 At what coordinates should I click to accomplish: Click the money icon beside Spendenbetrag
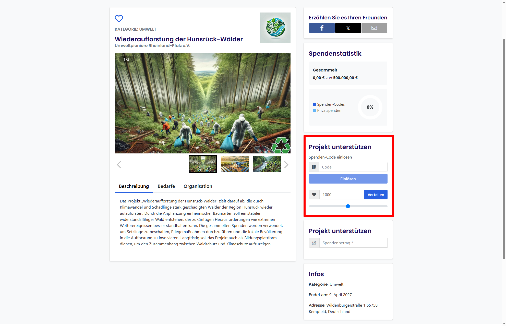[314, 243]
